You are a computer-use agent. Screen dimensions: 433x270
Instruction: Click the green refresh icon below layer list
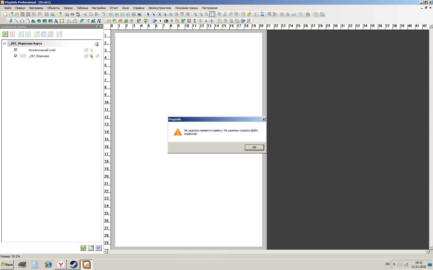83,248
